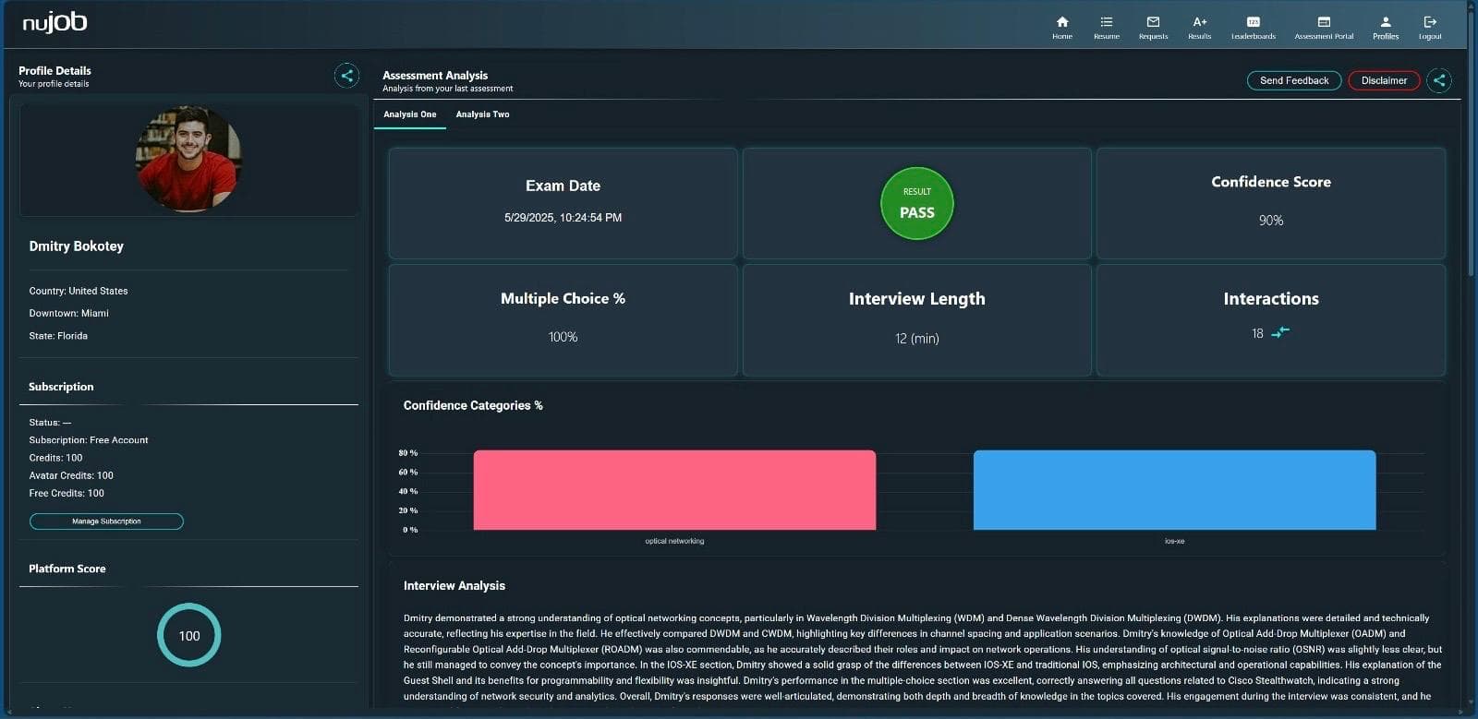Screen dimensions: 1478x719
Task: Share the assessment analysis via share icon
Action: tap(1438, 80)
